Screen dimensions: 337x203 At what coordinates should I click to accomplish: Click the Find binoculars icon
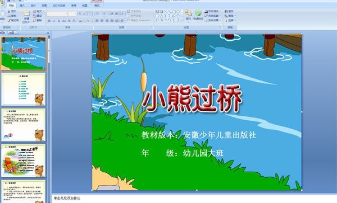(x=226, y=11)
